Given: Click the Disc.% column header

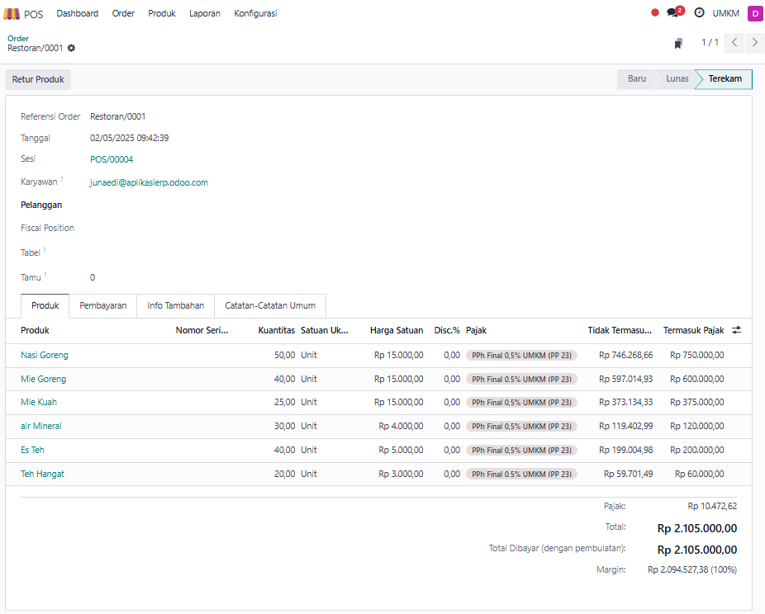Looking at the screenshot, I should click(x=447, y=330).
